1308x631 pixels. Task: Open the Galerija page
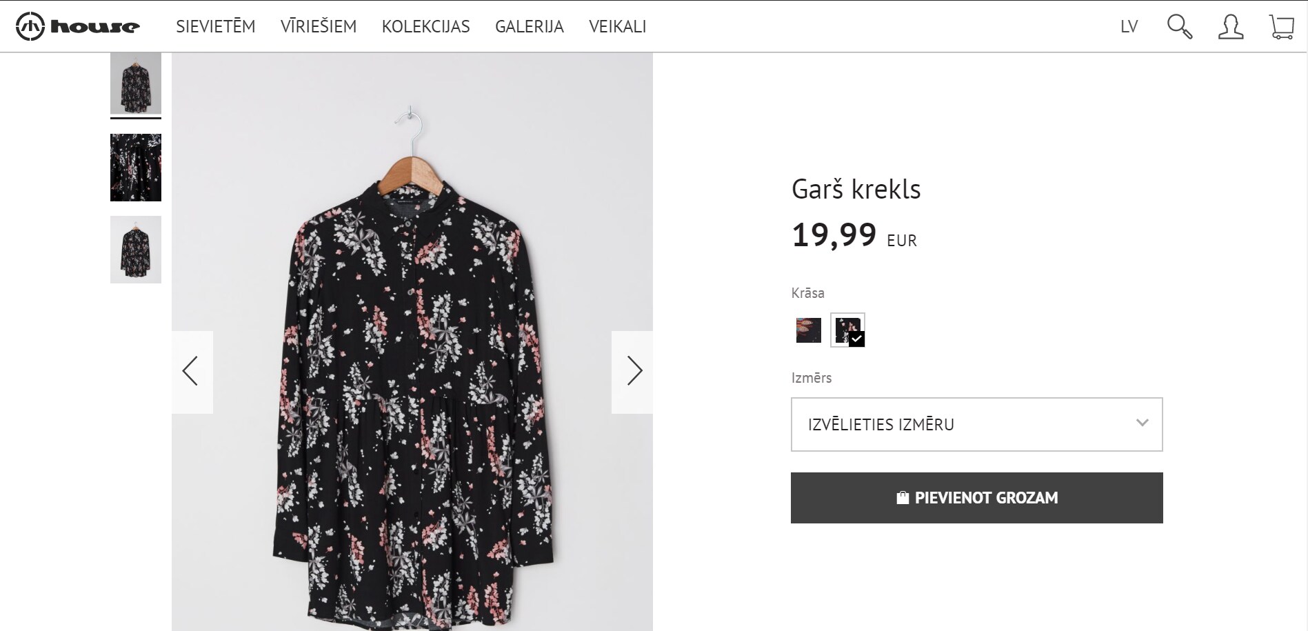pos(529,27)
